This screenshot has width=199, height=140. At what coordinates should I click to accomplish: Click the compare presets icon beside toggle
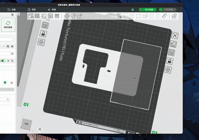12,61
